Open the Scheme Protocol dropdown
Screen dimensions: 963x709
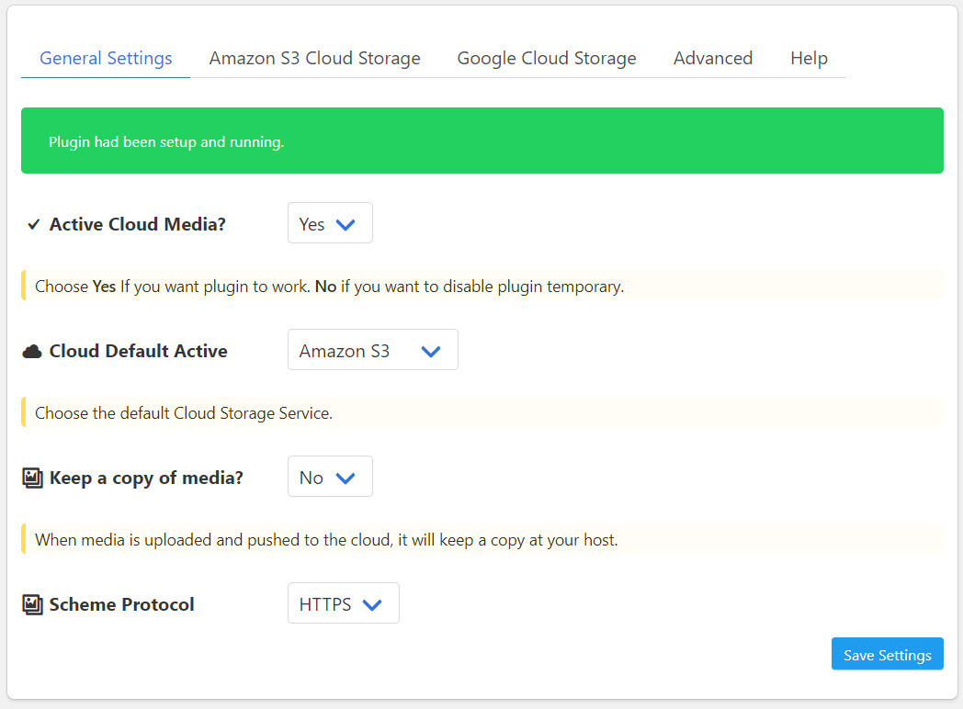click(344, 603)
